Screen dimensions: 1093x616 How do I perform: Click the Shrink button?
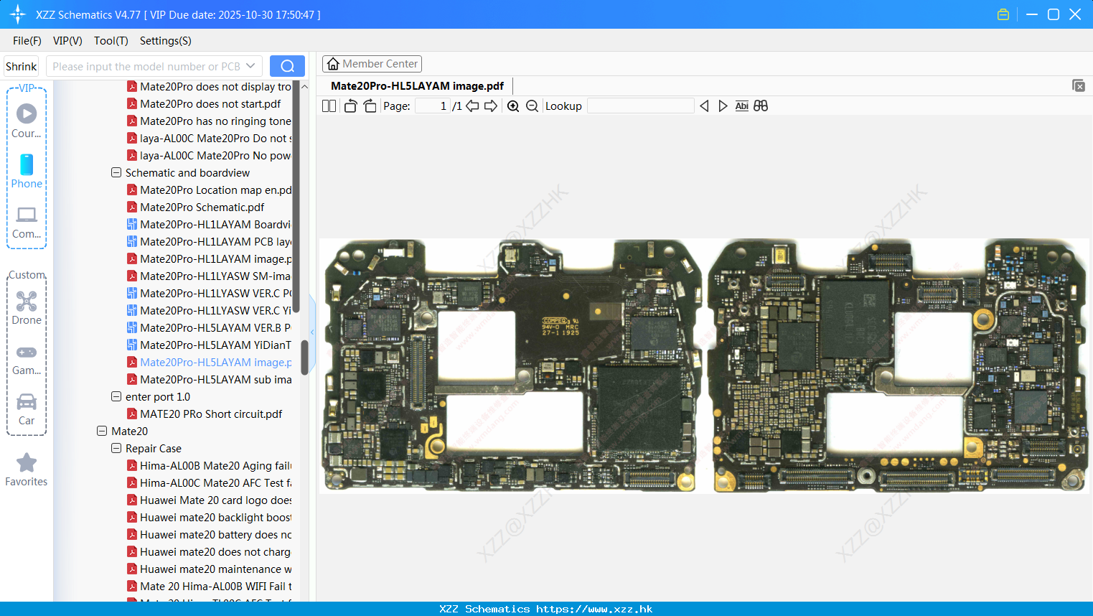pos(21,66)
